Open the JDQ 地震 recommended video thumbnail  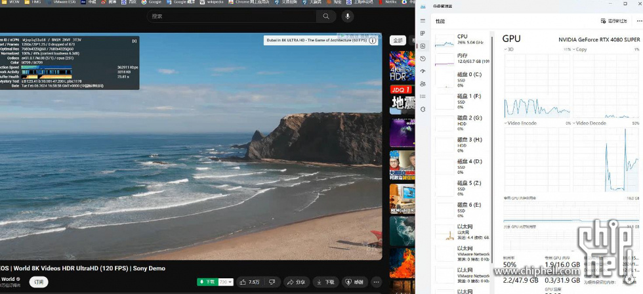click(402, 100)
